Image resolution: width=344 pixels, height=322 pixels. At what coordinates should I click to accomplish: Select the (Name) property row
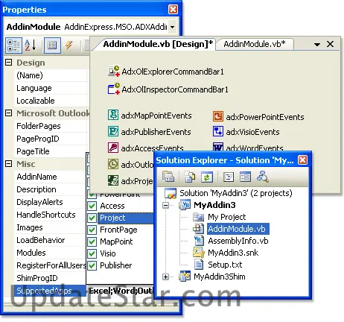(x=51, y=75)
